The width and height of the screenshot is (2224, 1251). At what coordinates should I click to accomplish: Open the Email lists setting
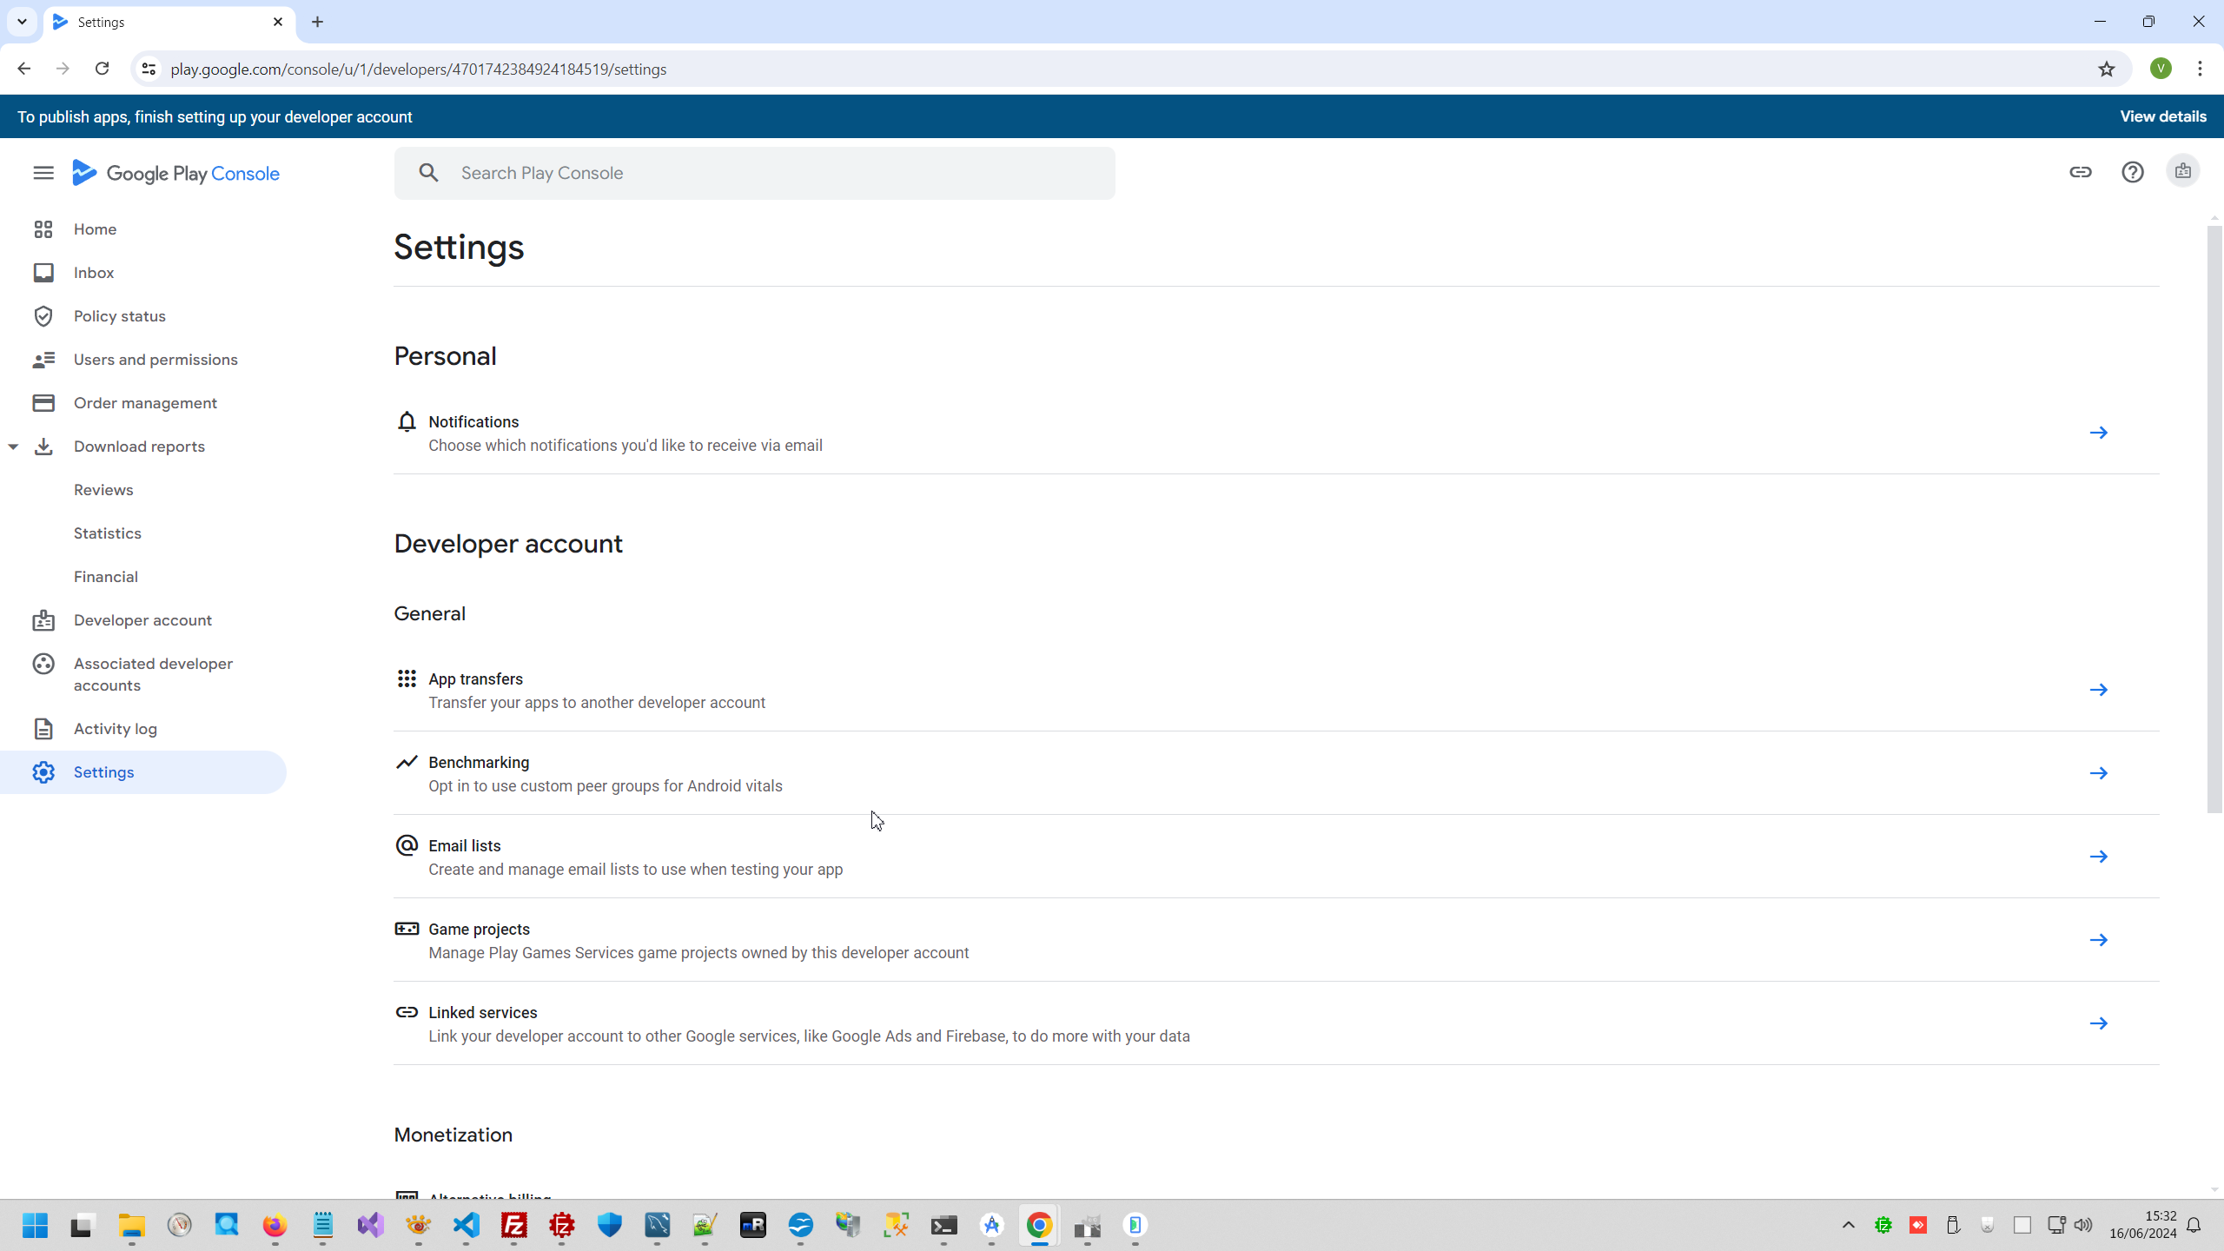pyautogui.click(x=1251, y=857)
